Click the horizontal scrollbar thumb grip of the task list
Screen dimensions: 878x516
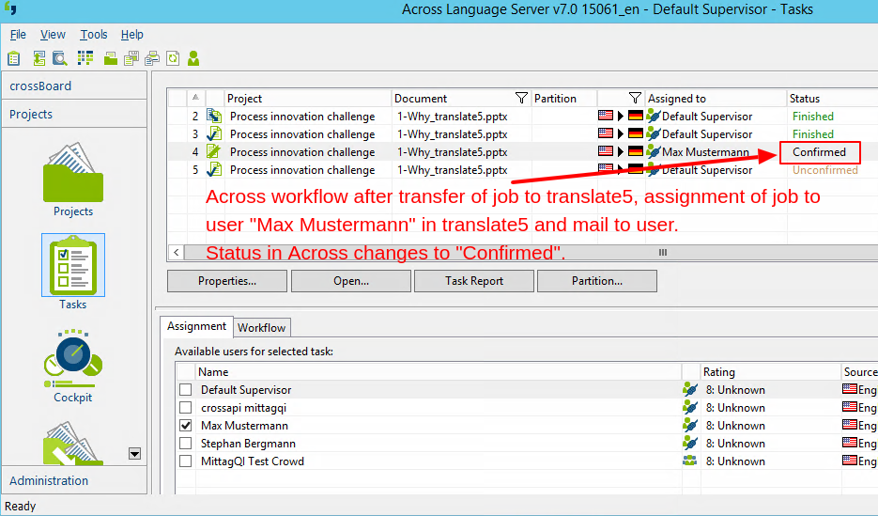(x=662, y=252)
